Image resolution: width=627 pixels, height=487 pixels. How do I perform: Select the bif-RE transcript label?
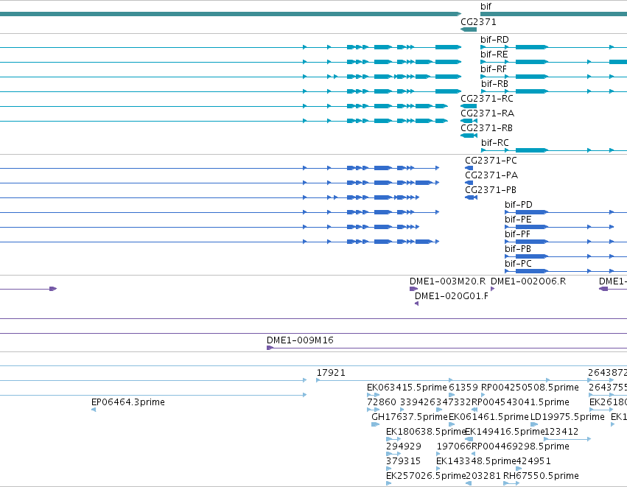pyautogui.click(x=494, y=55)
